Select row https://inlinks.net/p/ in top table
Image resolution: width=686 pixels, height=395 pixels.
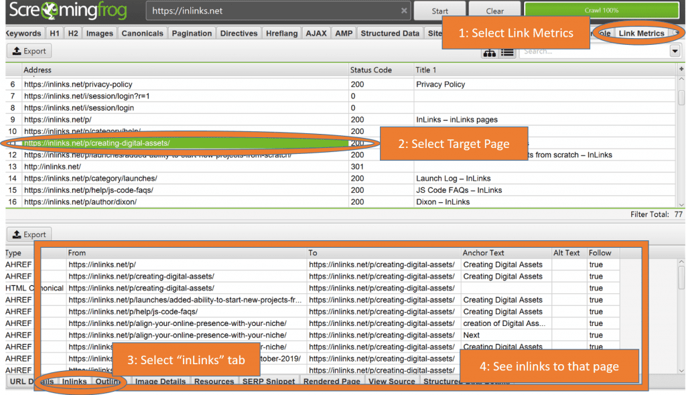(x=340, y=119)
